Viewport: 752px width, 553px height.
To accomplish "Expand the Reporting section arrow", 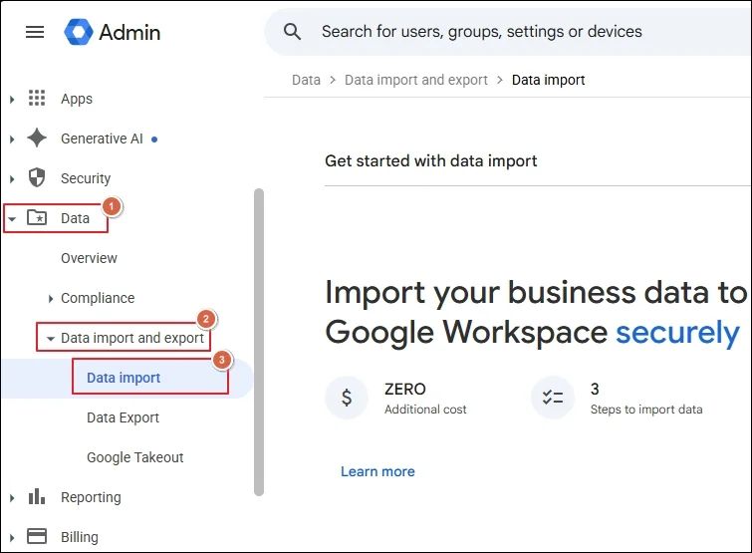I will click(x=12, y=498).
